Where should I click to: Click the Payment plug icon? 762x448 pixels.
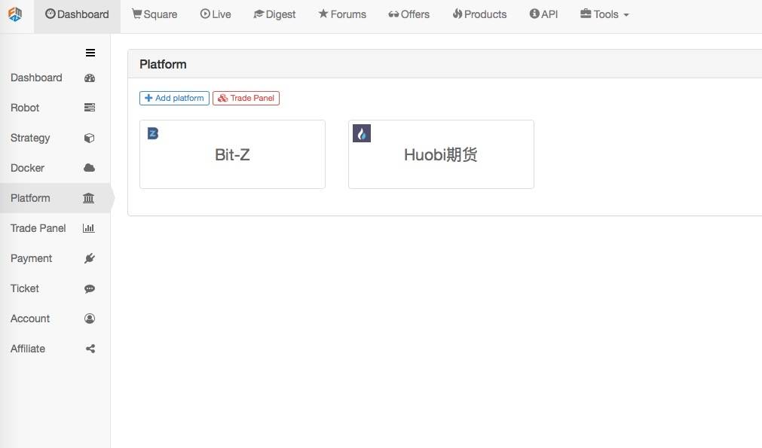point(90,258)
